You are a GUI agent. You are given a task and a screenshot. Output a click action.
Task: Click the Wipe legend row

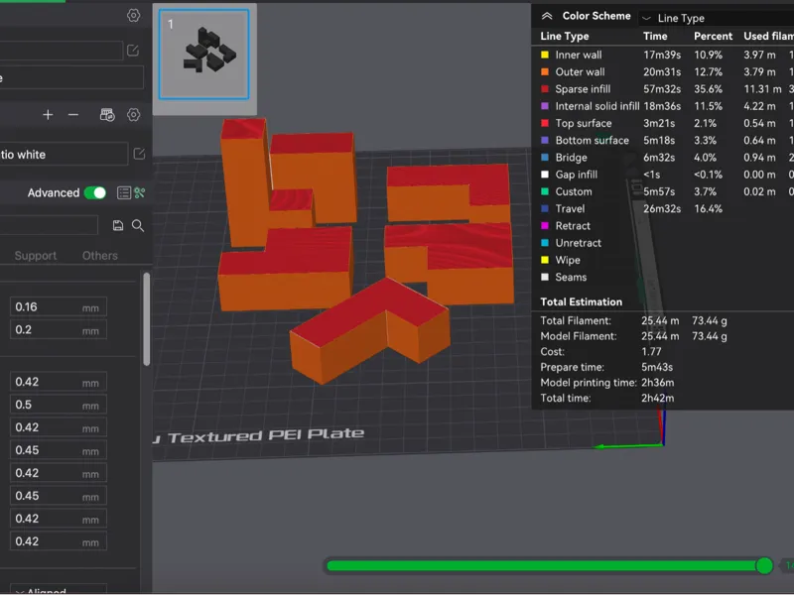(x=663, y=260)
